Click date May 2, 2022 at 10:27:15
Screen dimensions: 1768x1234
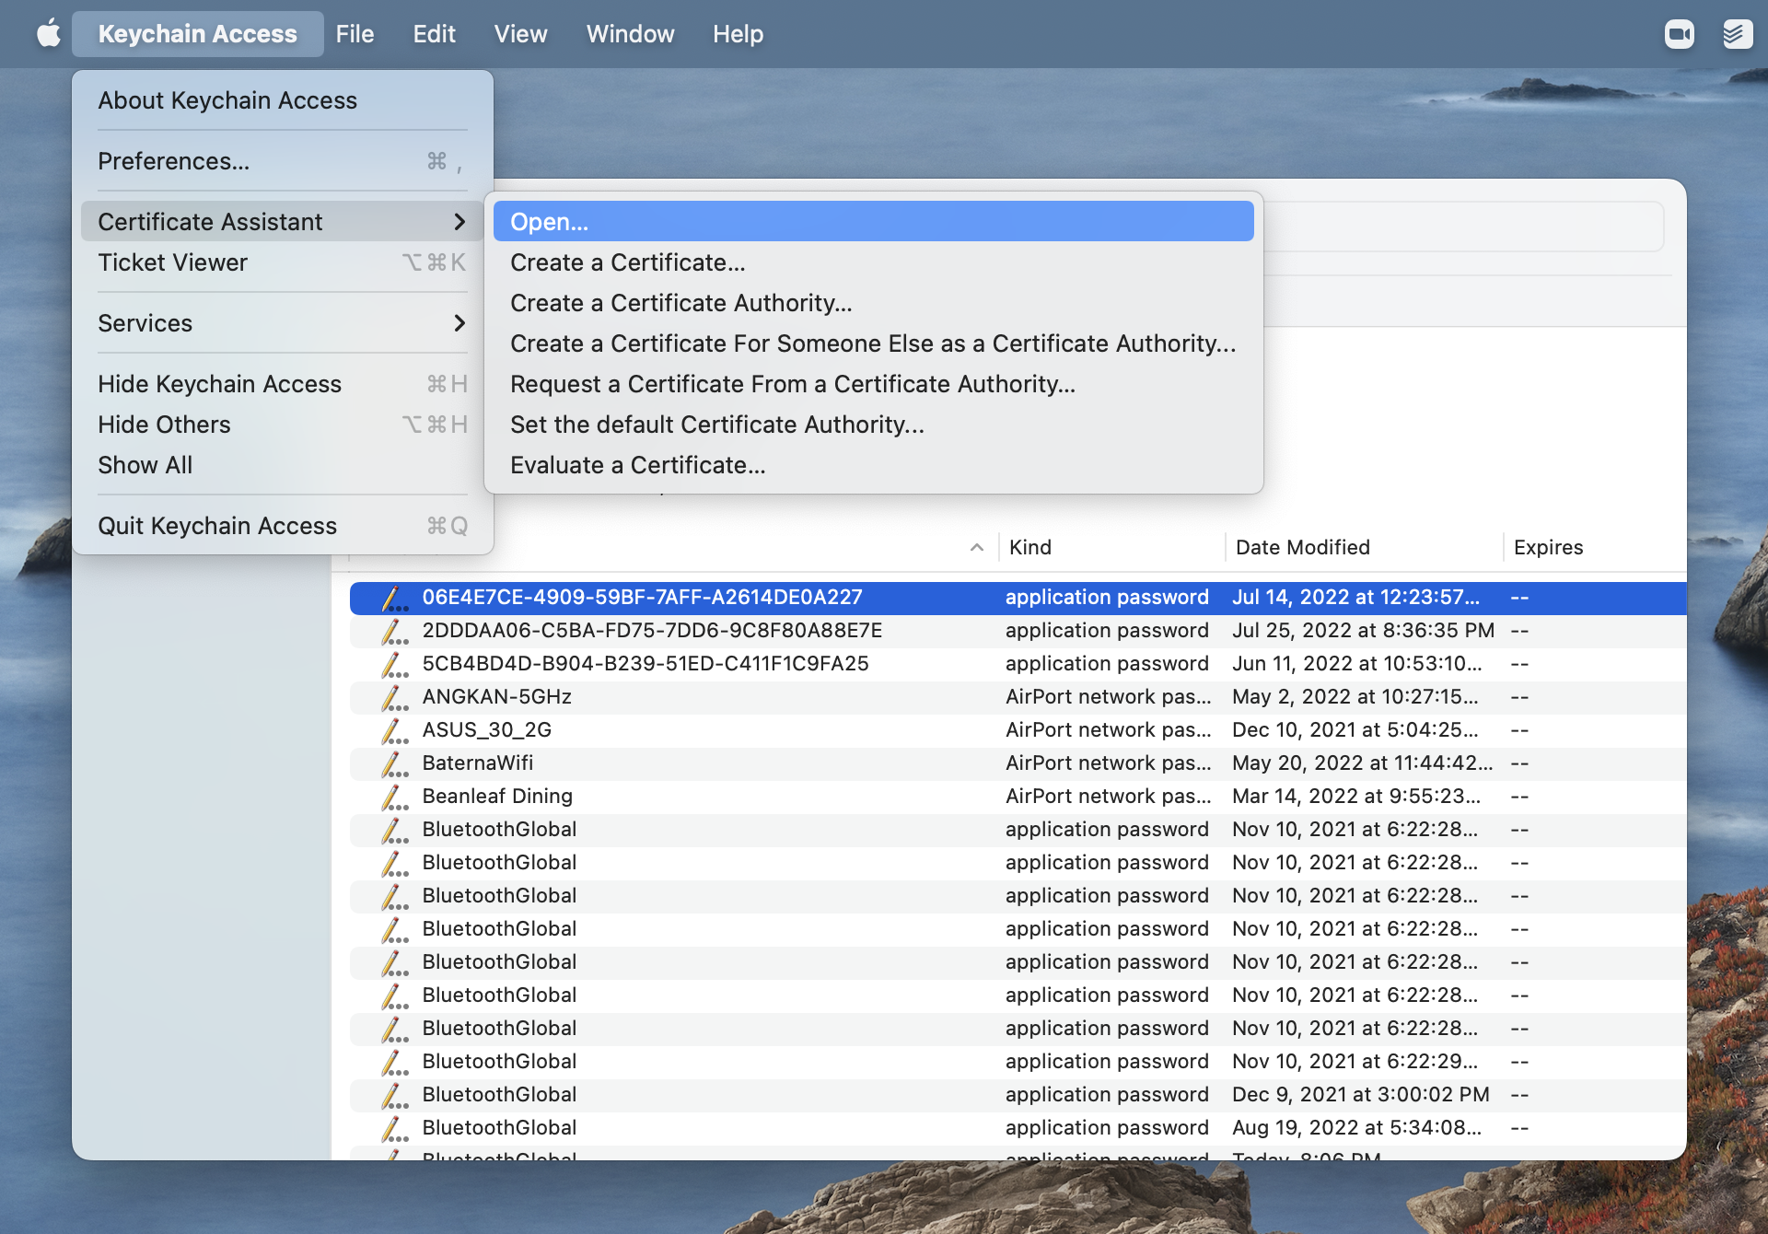pos(1355,697)
